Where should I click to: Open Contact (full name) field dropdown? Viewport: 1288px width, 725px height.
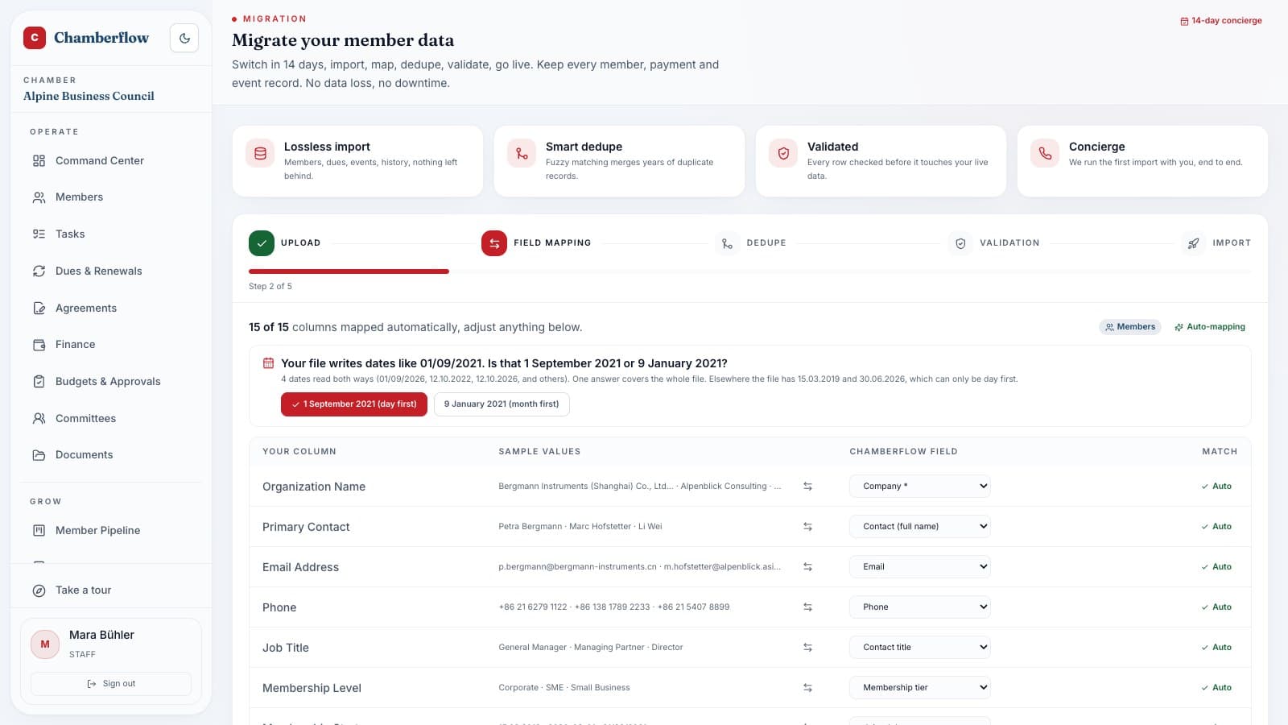920,526
